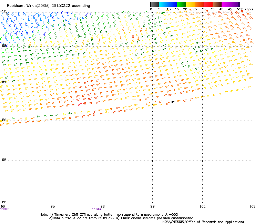Click the '96' longitude axis label
Viewport: 255px width, 224px height.
click(x=102, y=206)
